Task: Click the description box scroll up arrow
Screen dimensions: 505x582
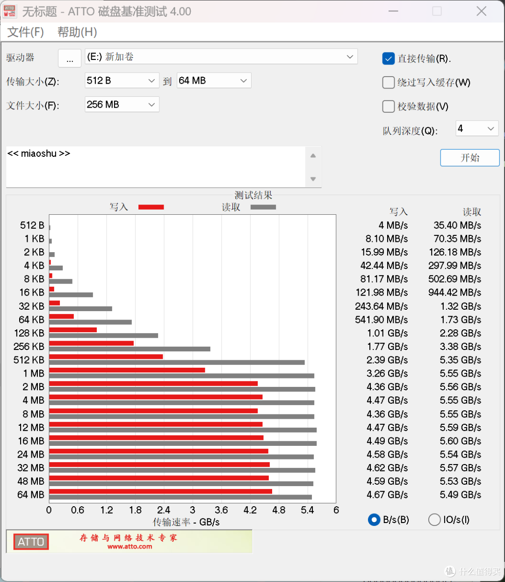Action: click(313, 156)
